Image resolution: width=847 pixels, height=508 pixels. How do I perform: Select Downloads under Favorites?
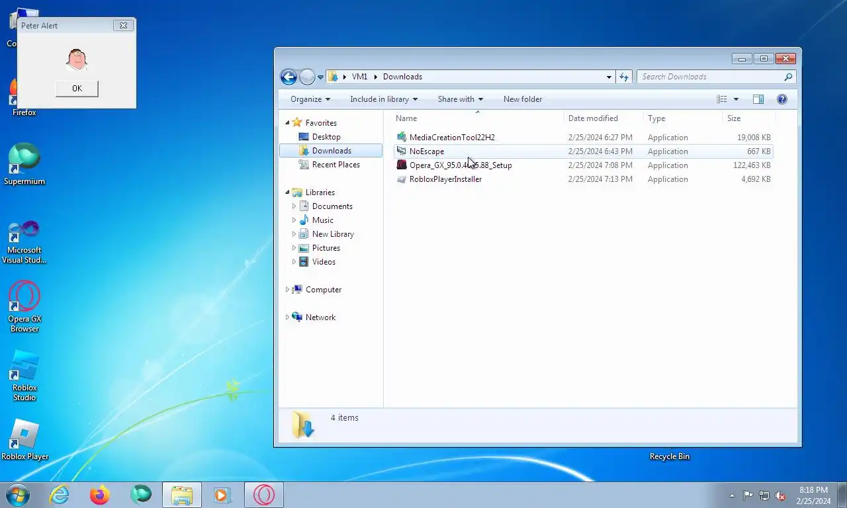[331, 151]
